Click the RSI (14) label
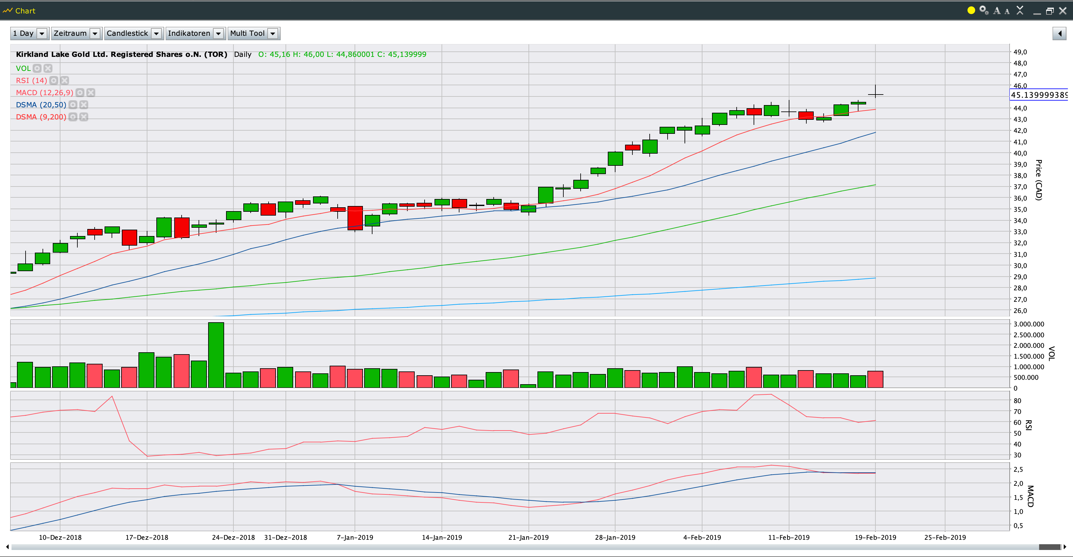 31,80
